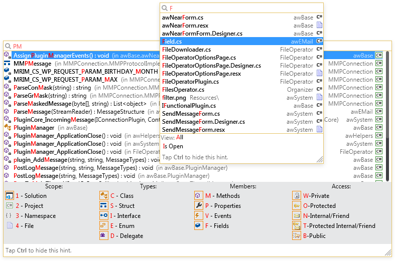Screen dimensions: 395x261
Task: Toggle 'F - Fields' filter label
Action: point(217,226)
